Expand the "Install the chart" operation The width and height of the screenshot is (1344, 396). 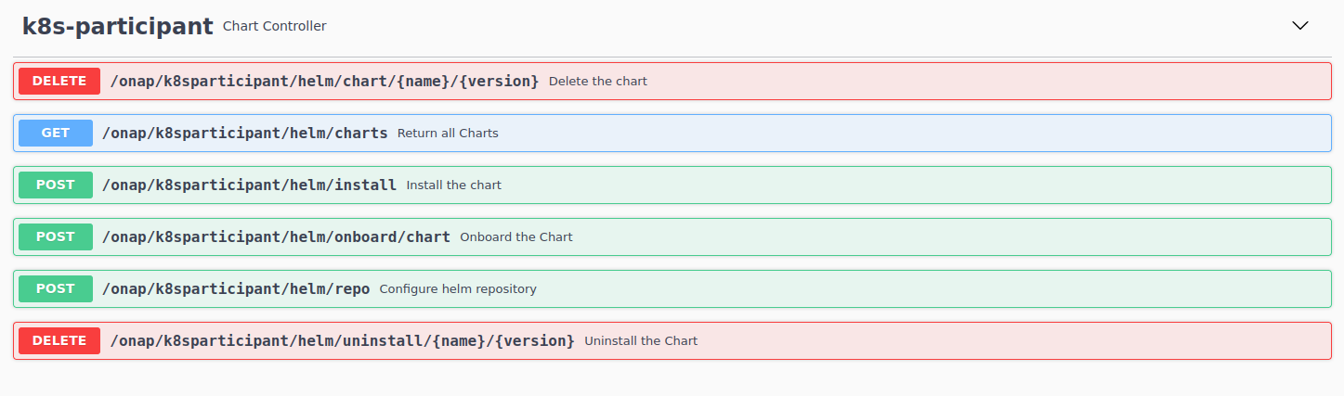454,185
